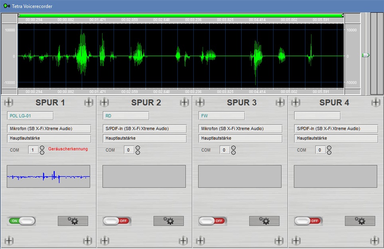Click the SPUR 1 COM value field

(33, 150)
